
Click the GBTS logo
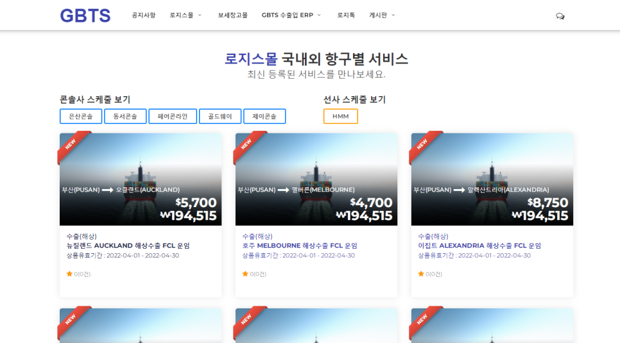pyautogui.click(x=85, y=16)
